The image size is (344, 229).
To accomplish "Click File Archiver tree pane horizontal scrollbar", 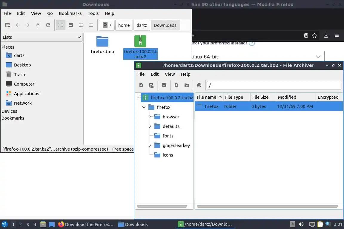I will [162, 206].
